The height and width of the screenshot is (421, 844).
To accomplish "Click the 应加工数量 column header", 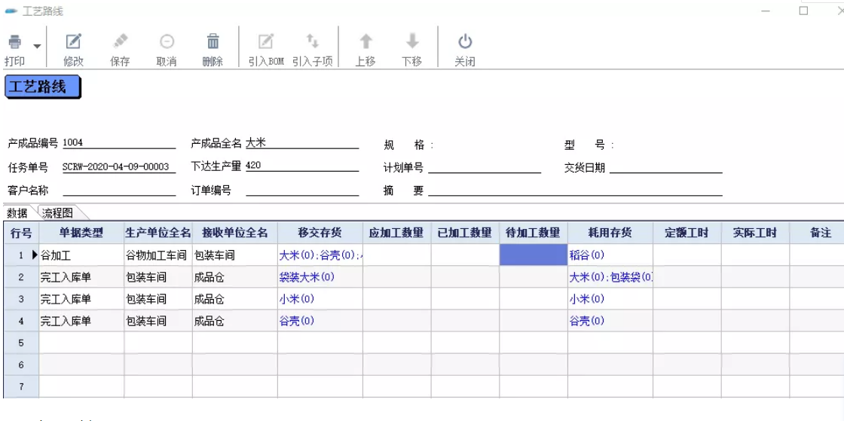I will (x=396, y=233).
